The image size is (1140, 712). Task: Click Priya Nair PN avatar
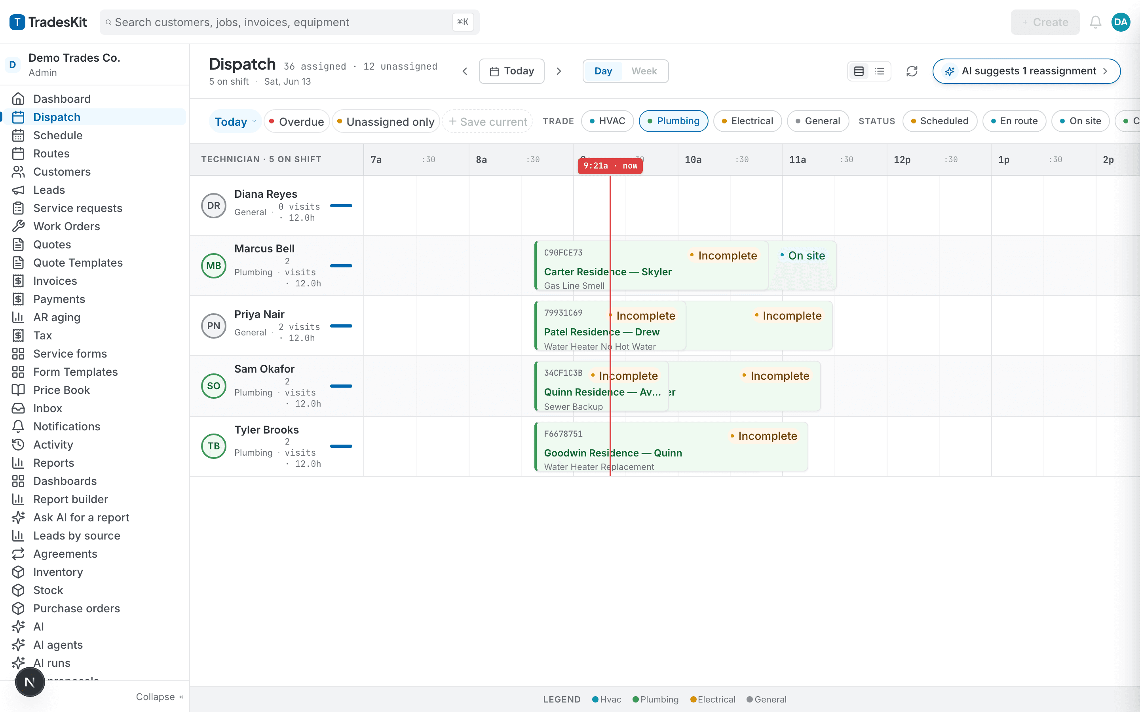pyautogui.click(x=214, y=326)
